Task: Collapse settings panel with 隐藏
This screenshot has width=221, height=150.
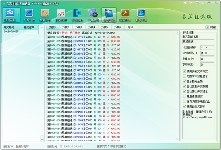Action: [x=211, y=27]
